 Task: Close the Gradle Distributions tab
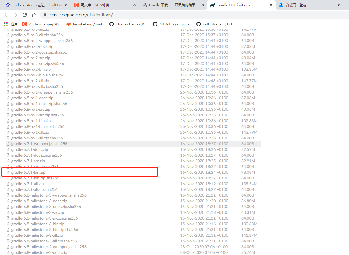[271, 5]
